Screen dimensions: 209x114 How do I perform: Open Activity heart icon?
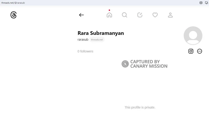point(155,15)
